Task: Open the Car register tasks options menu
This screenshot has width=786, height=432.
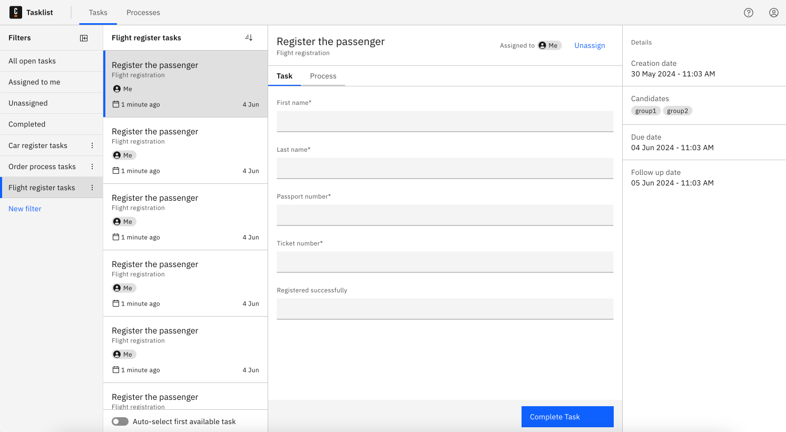Action: pos(92,145)
